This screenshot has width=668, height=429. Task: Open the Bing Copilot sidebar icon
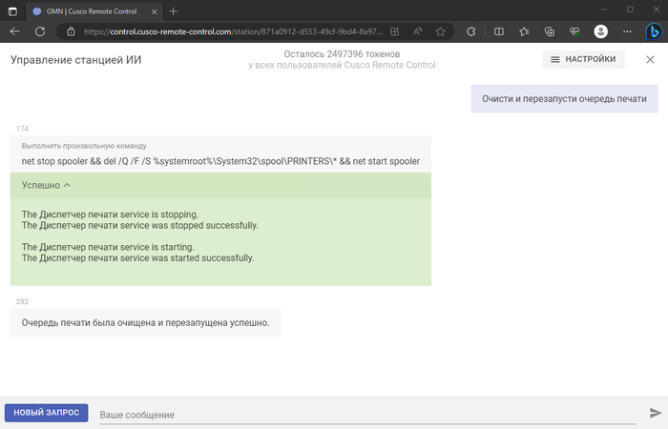point(655,31)
